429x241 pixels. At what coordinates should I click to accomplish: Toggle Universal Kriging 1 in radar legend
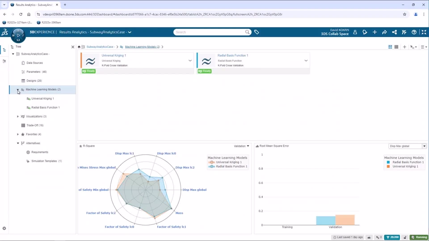click(226, 162)
